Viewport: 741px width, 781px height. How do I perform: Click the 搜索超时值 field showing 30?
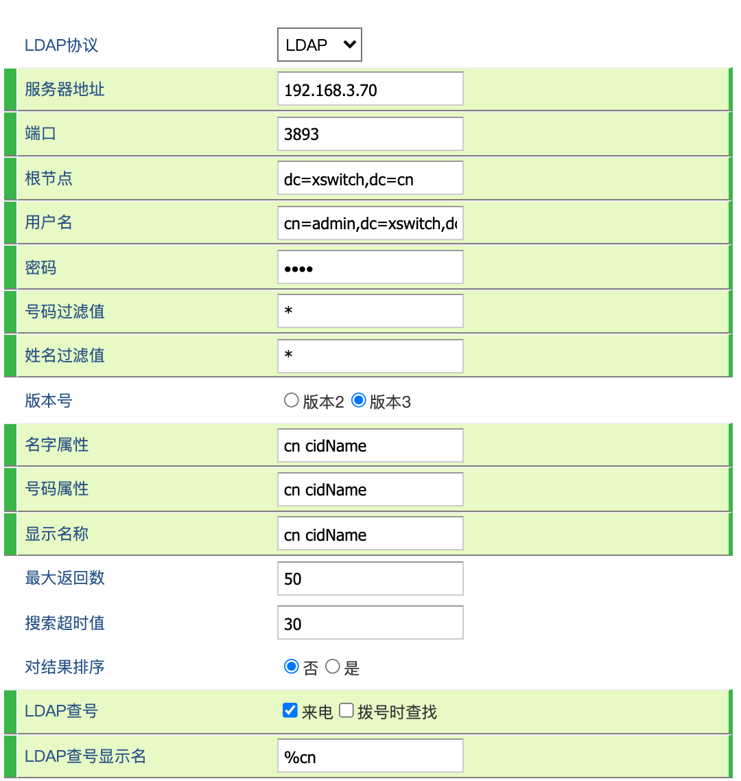tap(370, 622)
